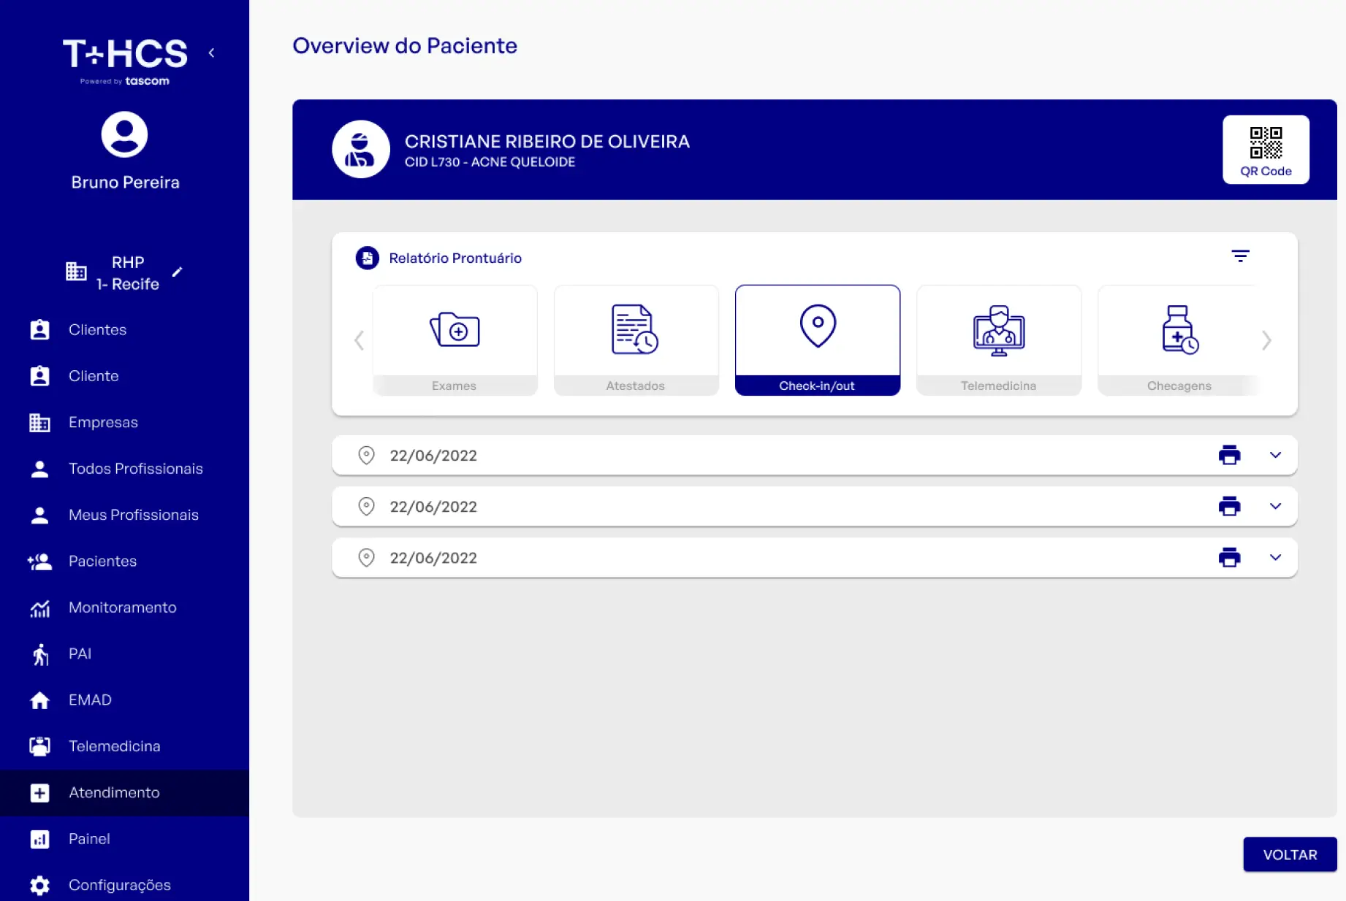This screenshot has width=1346, height=901.
Task: Click the Relatório Prontuário icon
Action: pos(367,258)
